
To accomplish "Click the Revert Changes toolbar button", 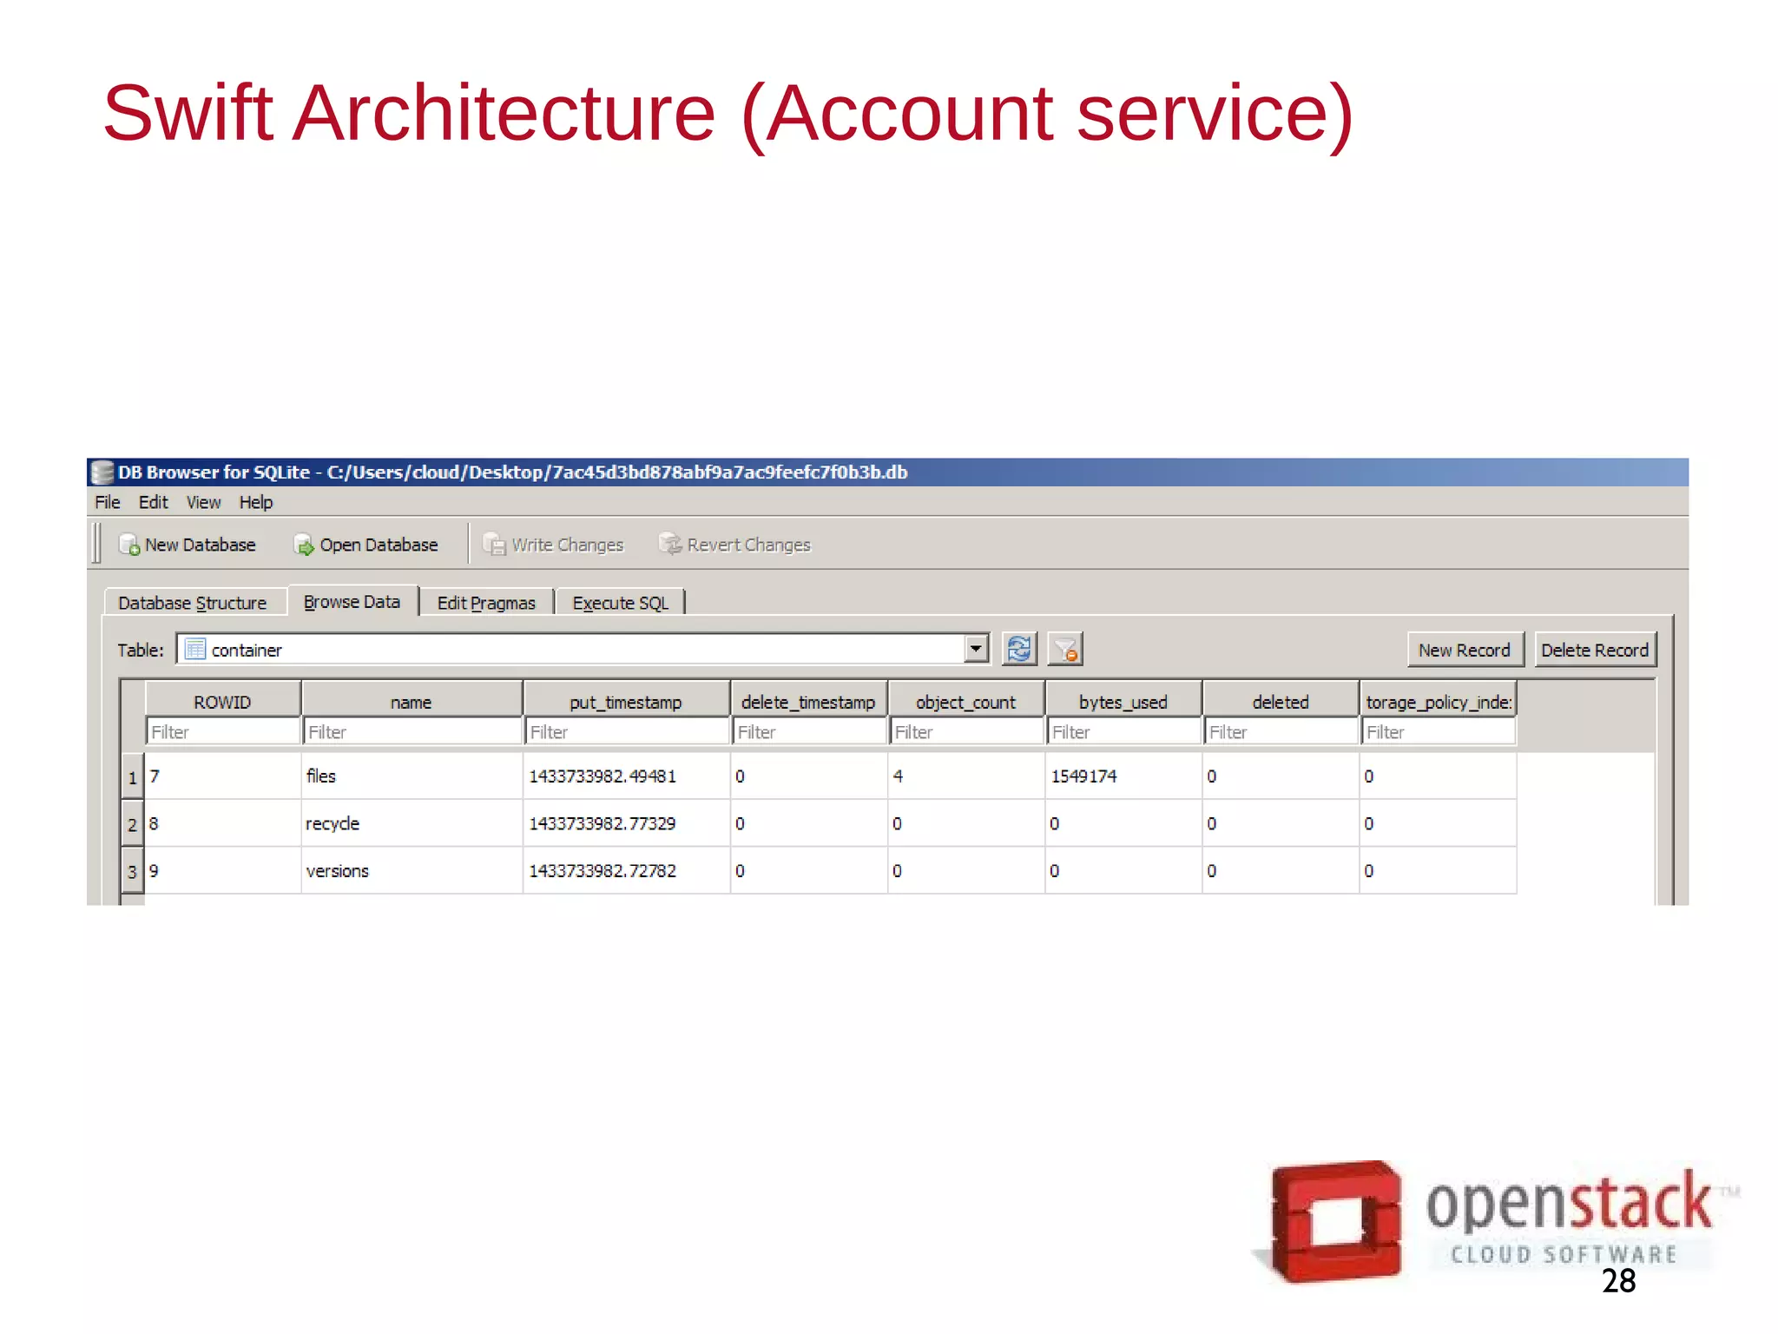I will coord(734,545).
